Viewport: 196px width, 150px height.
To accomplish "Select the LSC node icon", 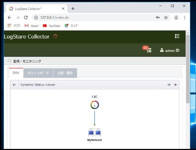I will [x=94, y=105].
